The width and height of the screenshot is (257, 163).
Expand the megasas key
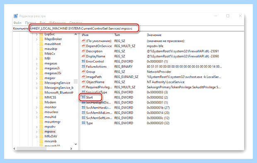(37, 64)
